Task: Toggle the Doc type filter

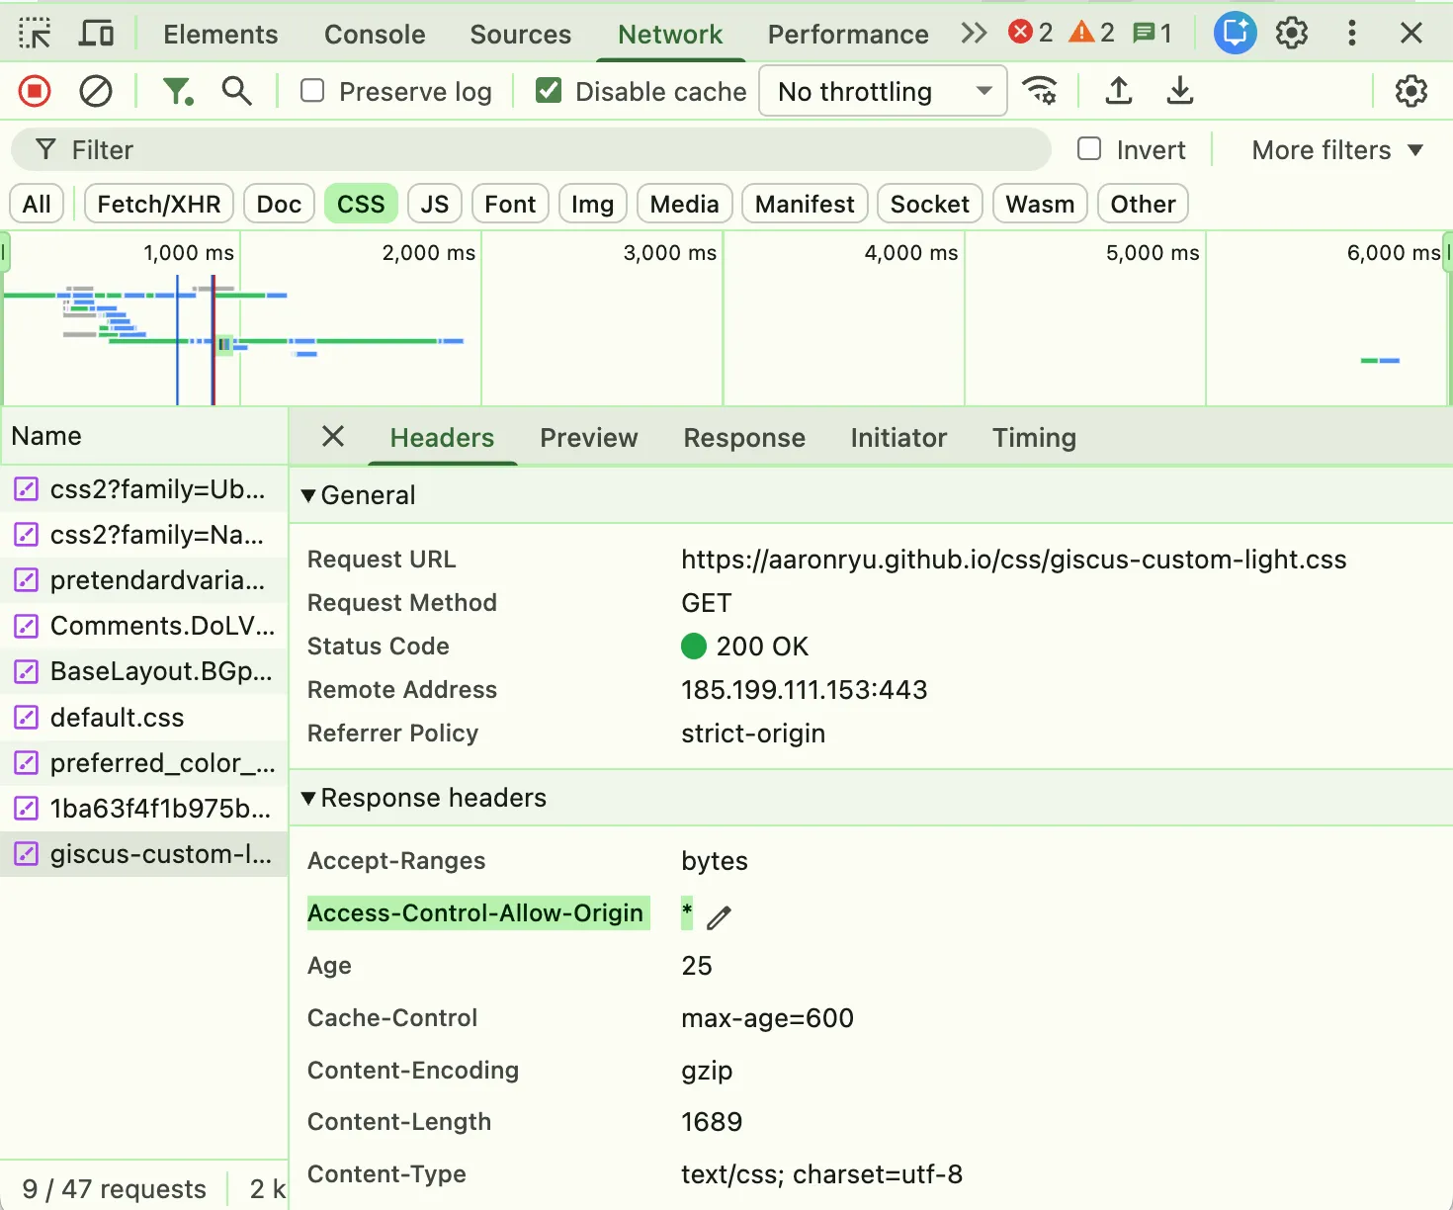Action: tap(279, 204)
